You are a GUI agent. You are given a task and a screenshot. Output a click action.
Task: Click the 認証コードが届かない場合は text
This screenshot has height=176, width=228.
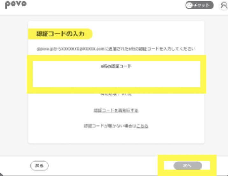pyautogui.click(x=110, y=126)
